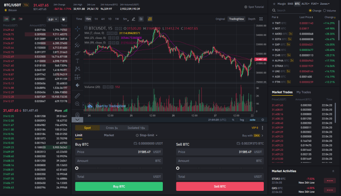Toggle visibility of MA 99 indicator
Image resolution: width=341 pixels, height=196 pixels.
coord(110,43)
